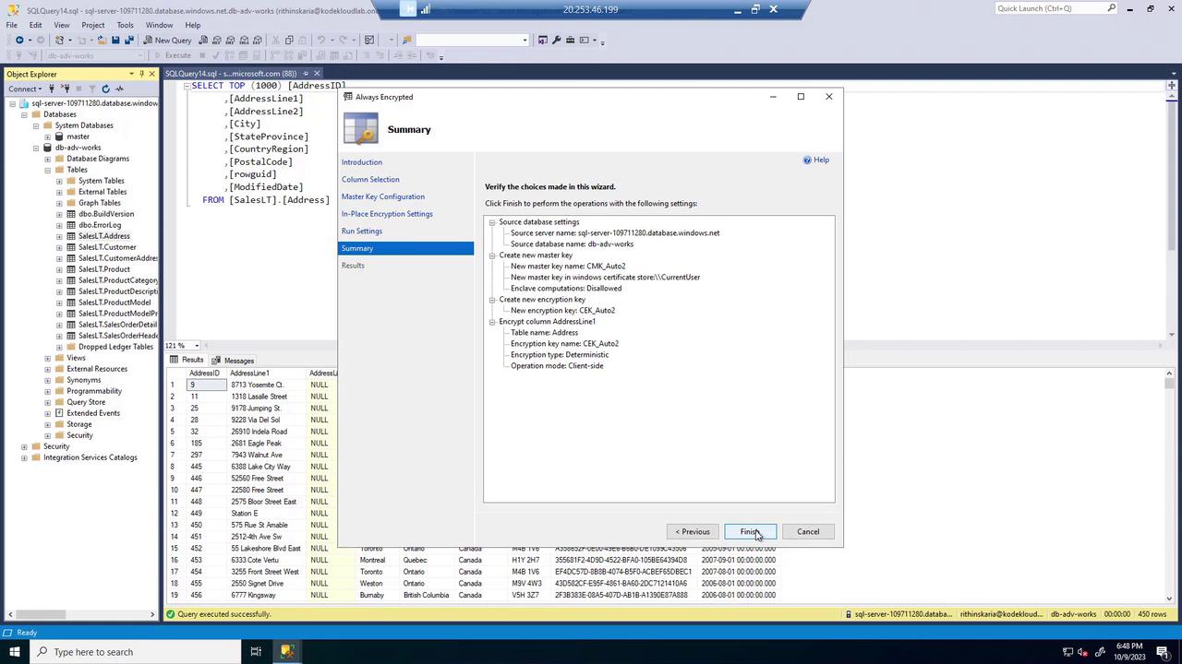Select the SalesLT.Product table
The image size is (1182, 664).
coord(104,269)
